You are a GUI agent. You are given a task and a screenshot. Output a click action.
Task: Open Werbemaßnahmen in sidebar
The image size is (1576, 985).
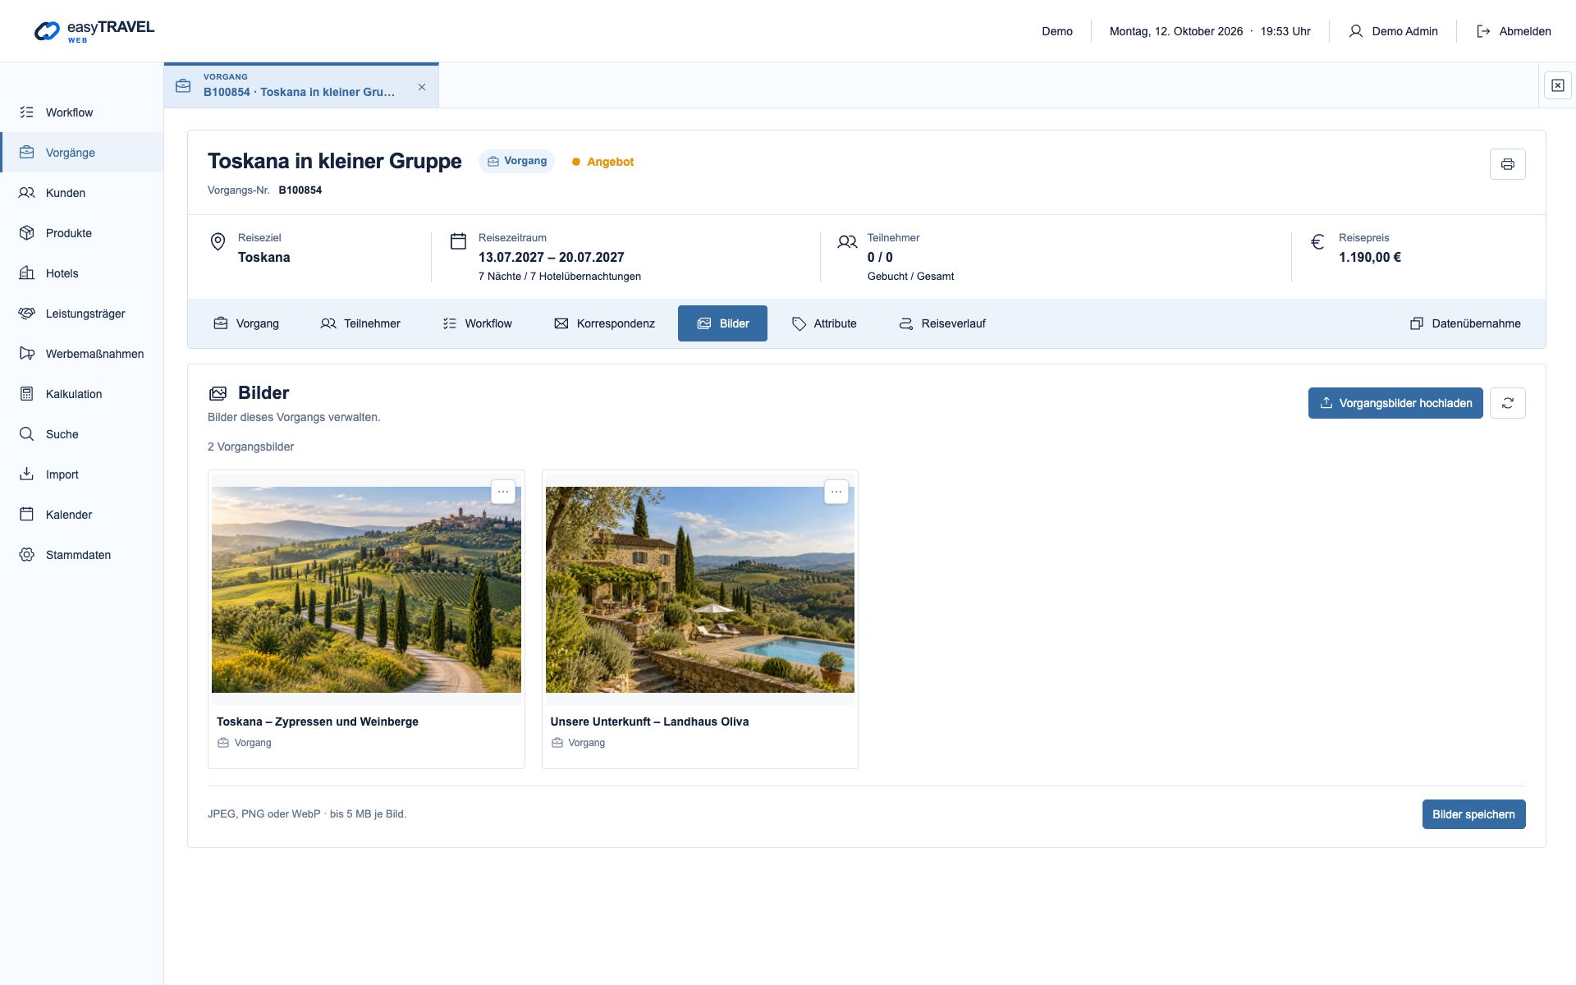(82, 354)
